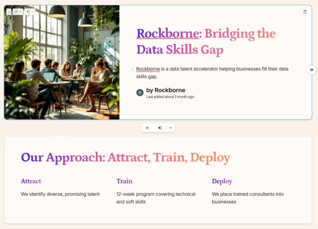
Task: Click the paragraph 'Rockborne is a data talent accelerator'
Action: (212, 73)
